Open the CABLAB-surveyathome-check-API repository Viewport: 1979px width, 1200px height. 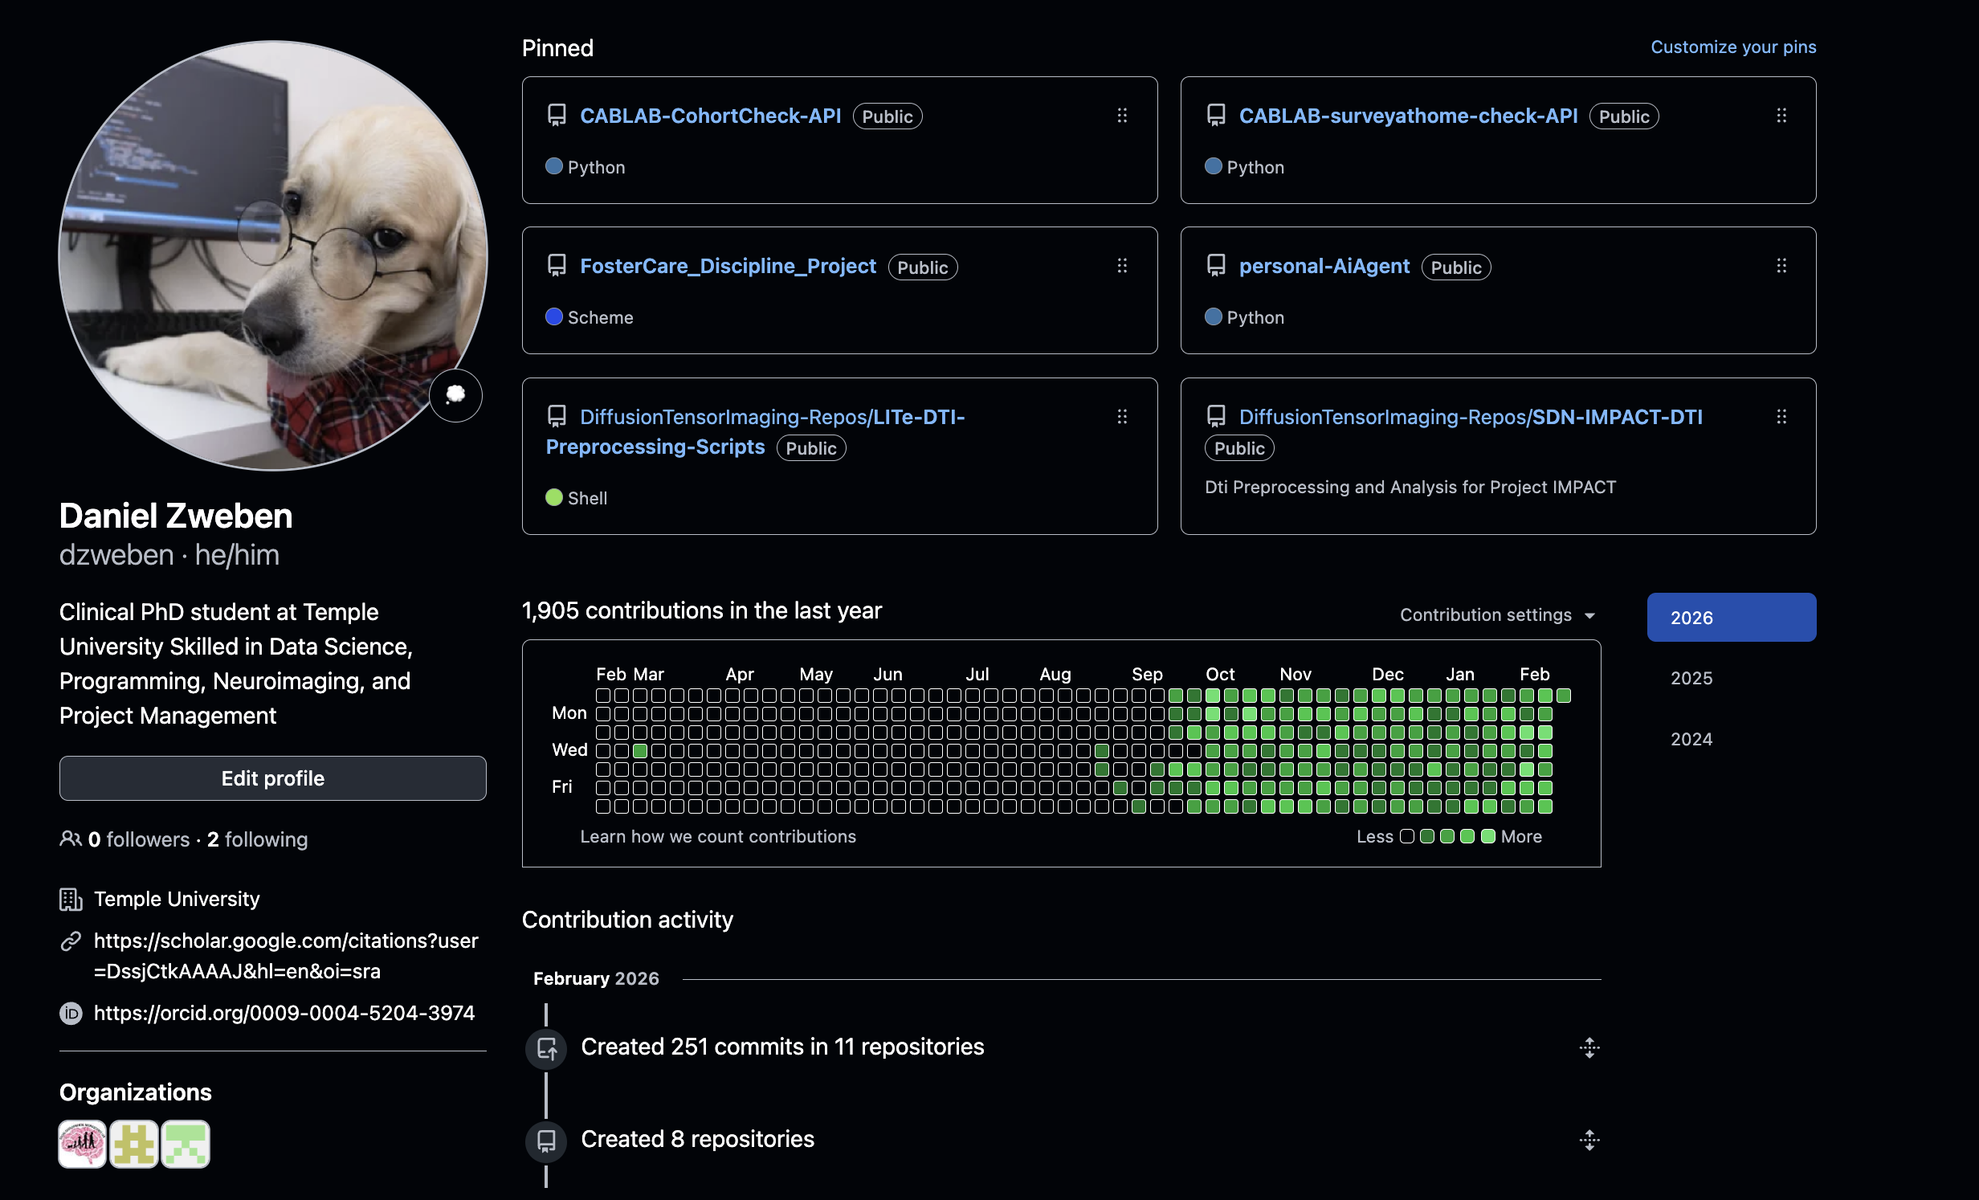pyautogui.click(x=1407, y=116)
